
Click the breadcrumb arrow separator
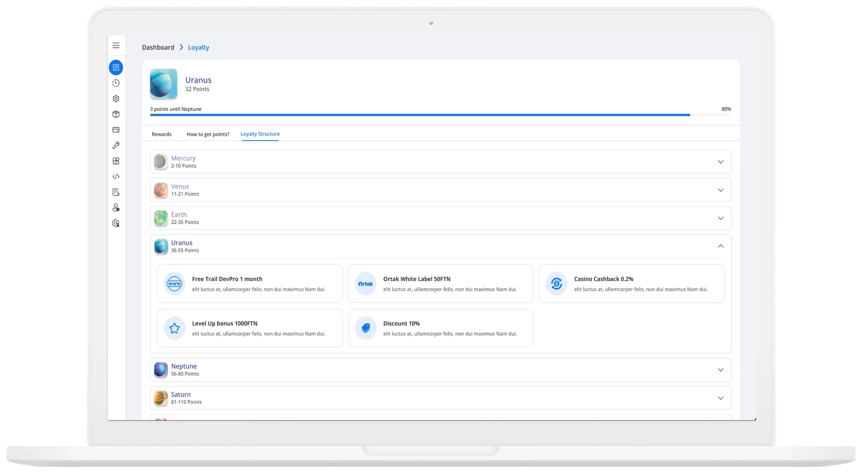[x=181, y=48]
